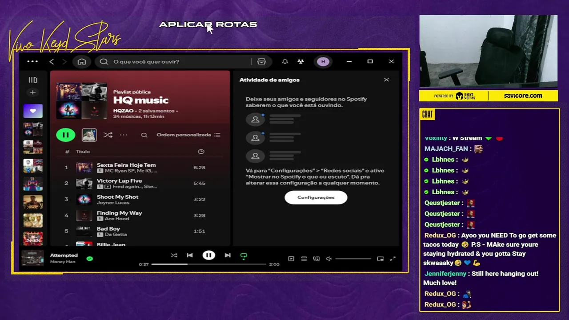
Task: Expand Your Library sidebar icon
Action: (33, 80)
